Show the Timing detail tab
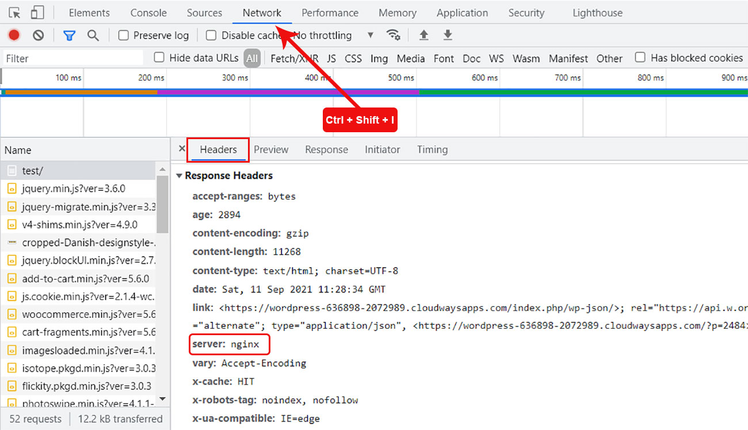Image resolution: width=748 pixels, height=430 pixels. [432, 149]
